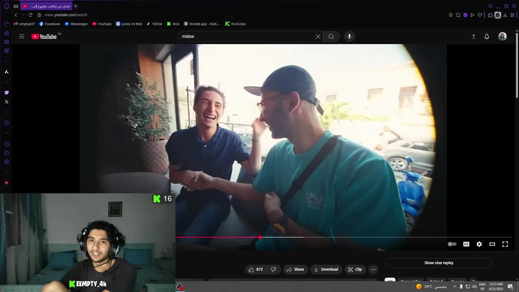519x292 pixels.
Task: Dislike the video
Action: click(x=273, y=269)
